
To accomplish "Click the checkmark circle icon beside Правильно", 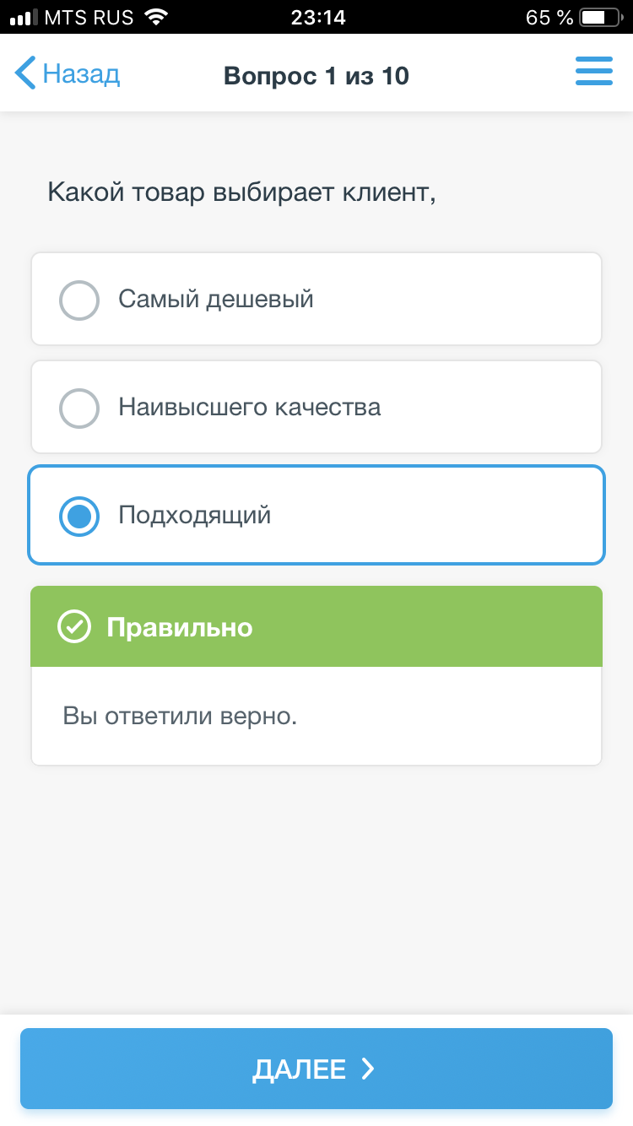I will 74,627.
